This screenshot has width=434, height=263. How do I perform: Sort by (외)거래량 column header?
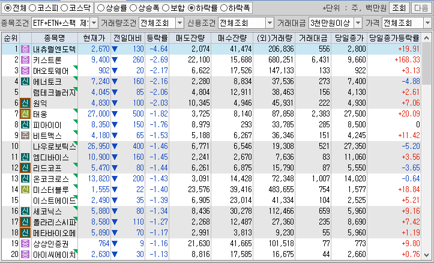[274, 38]
